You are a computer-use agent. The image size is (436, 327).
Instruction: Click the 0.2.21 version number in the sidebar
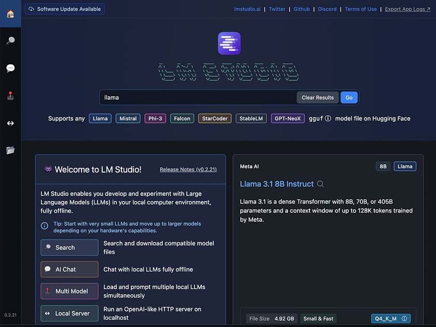coord(10,315)
